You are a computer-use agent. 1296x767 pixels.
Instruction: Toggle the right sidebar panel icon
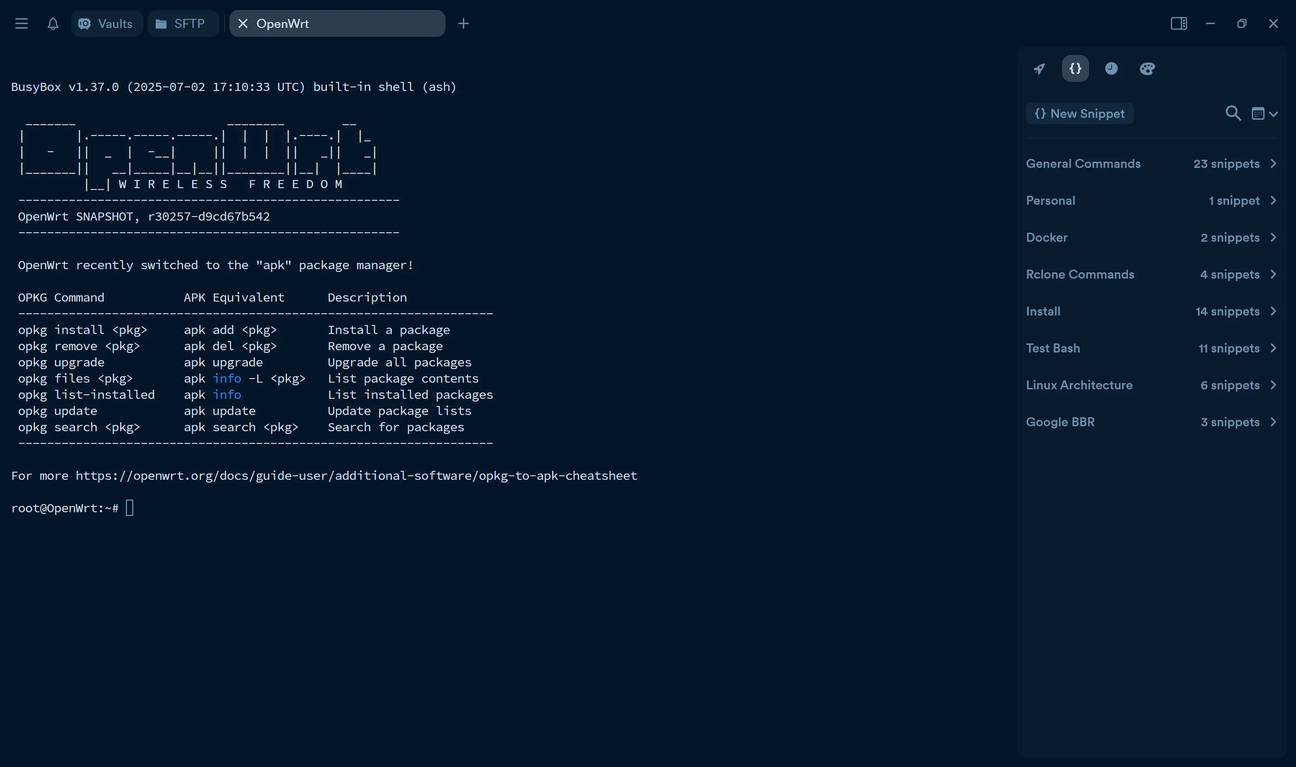1179,23
